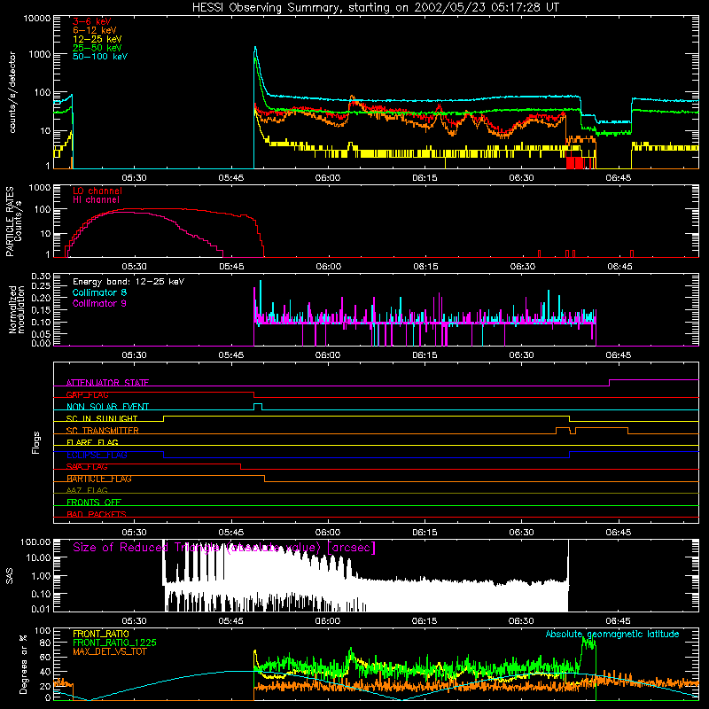
Task: Click the NON_SOLAR_EVENT pulse on the flags plot
Action: click(258, 407)
